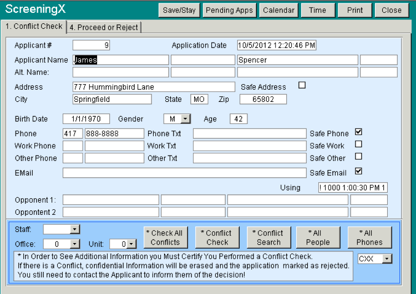Image resolution: width=416 pixels, height=294 pixels.
Task: Toggle the Safe Work checkbox
Action: click(x=358, y=145)
